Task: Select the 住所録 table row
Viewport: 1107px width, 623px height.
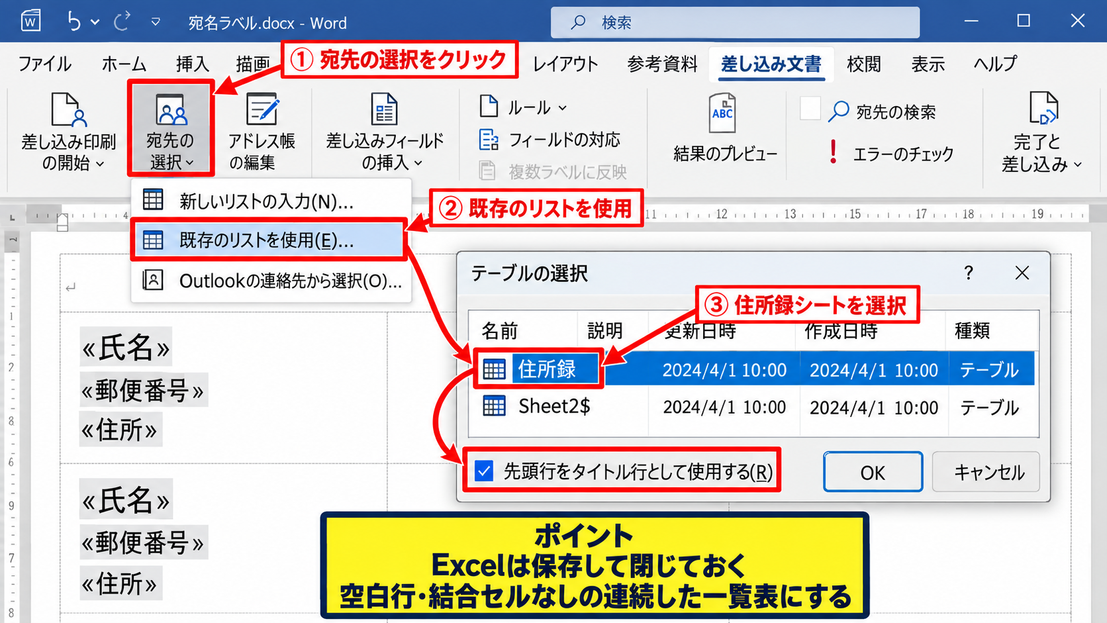Action: 751,369
